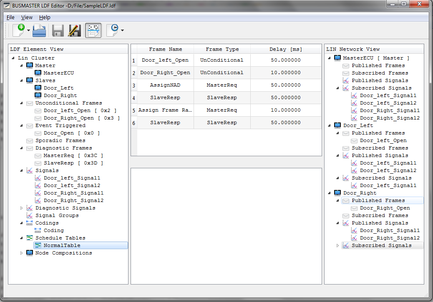Click the empty lower detail pane
433x302 pixels.
click(x=226, y=226)
